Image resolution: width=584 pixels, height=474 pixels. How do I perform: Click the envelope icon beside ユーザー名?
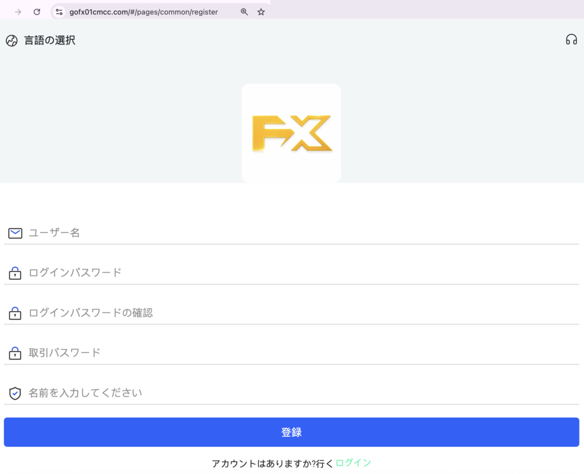pos(15,233)
